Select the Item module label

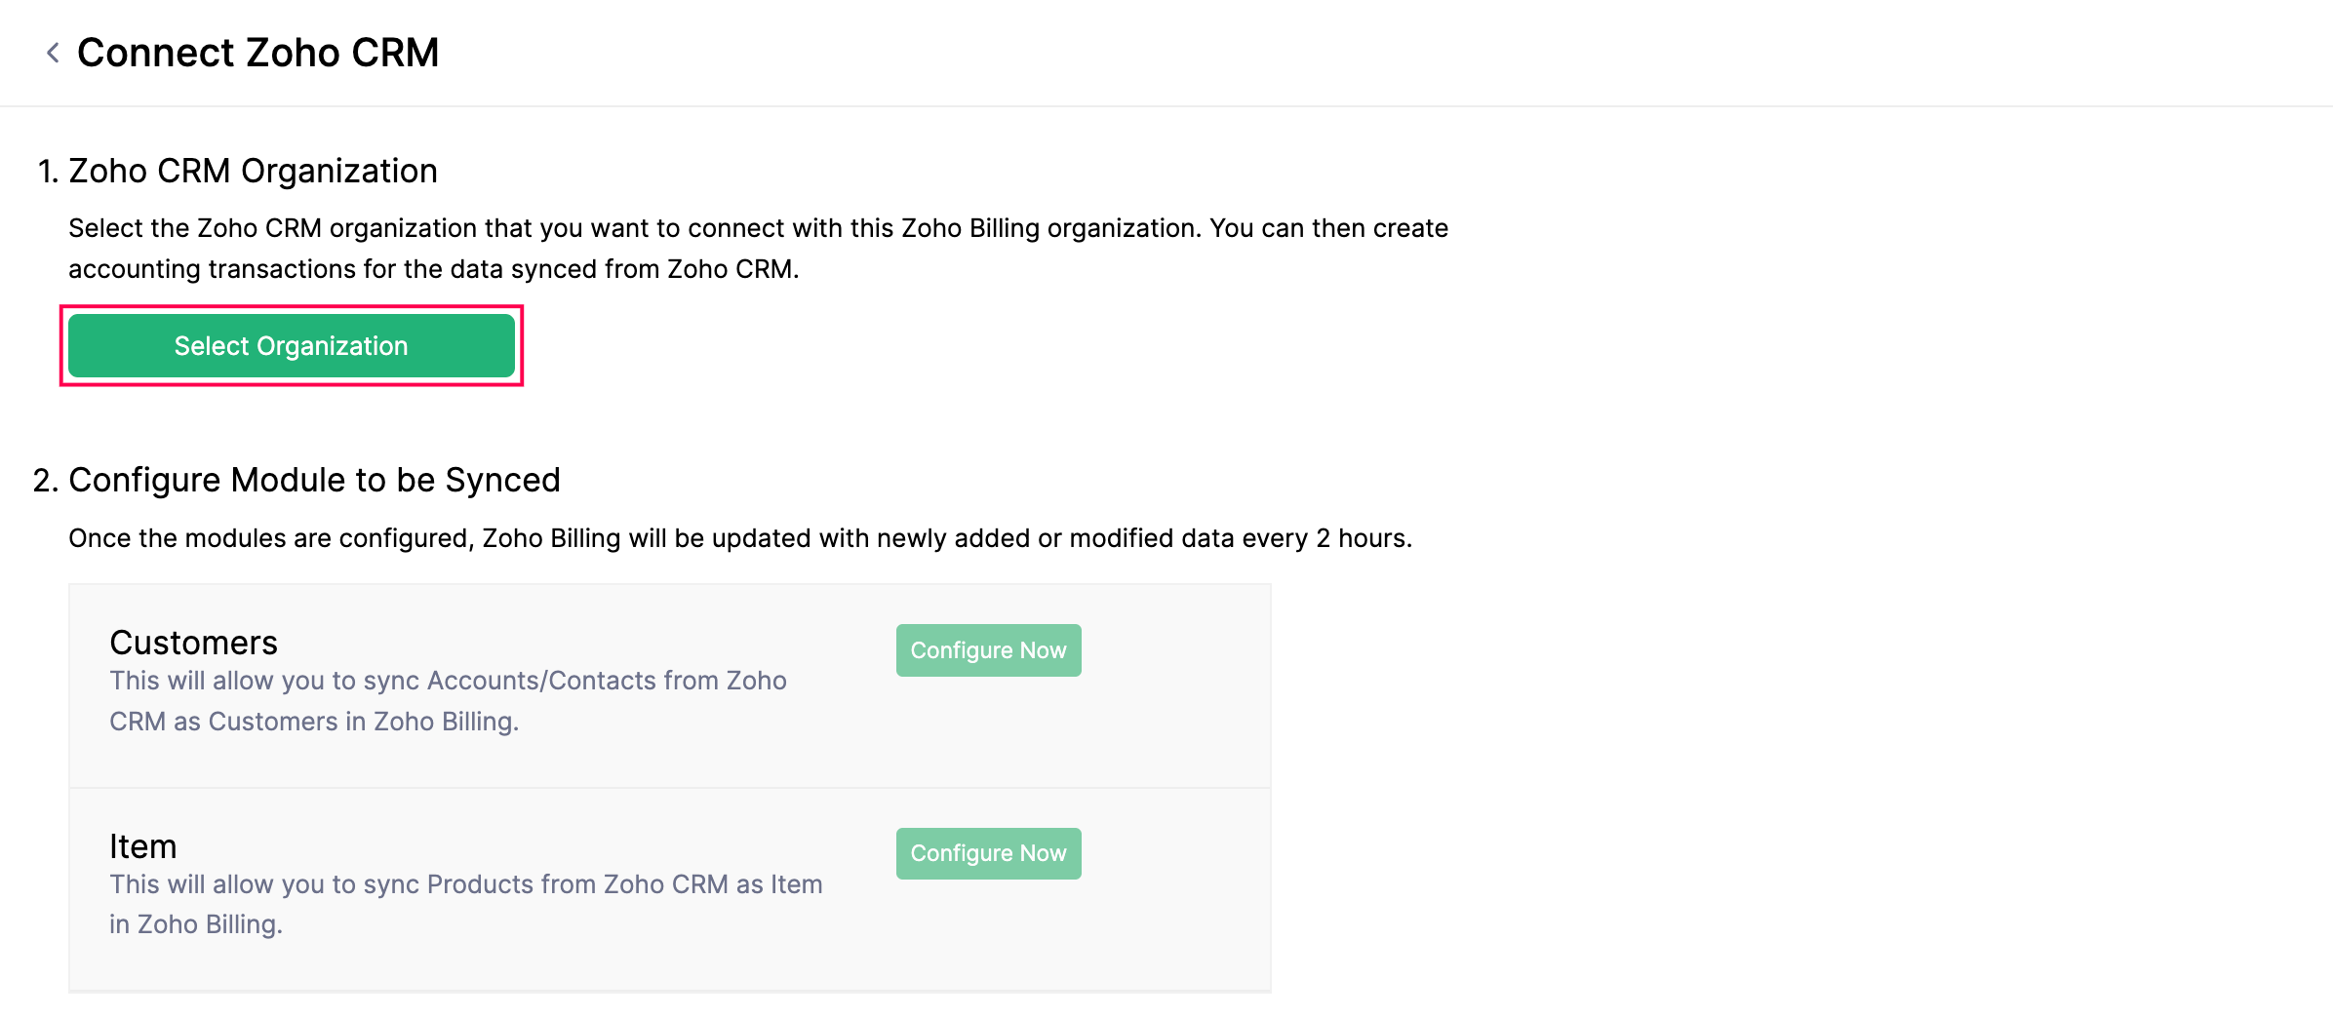point(143,846)
